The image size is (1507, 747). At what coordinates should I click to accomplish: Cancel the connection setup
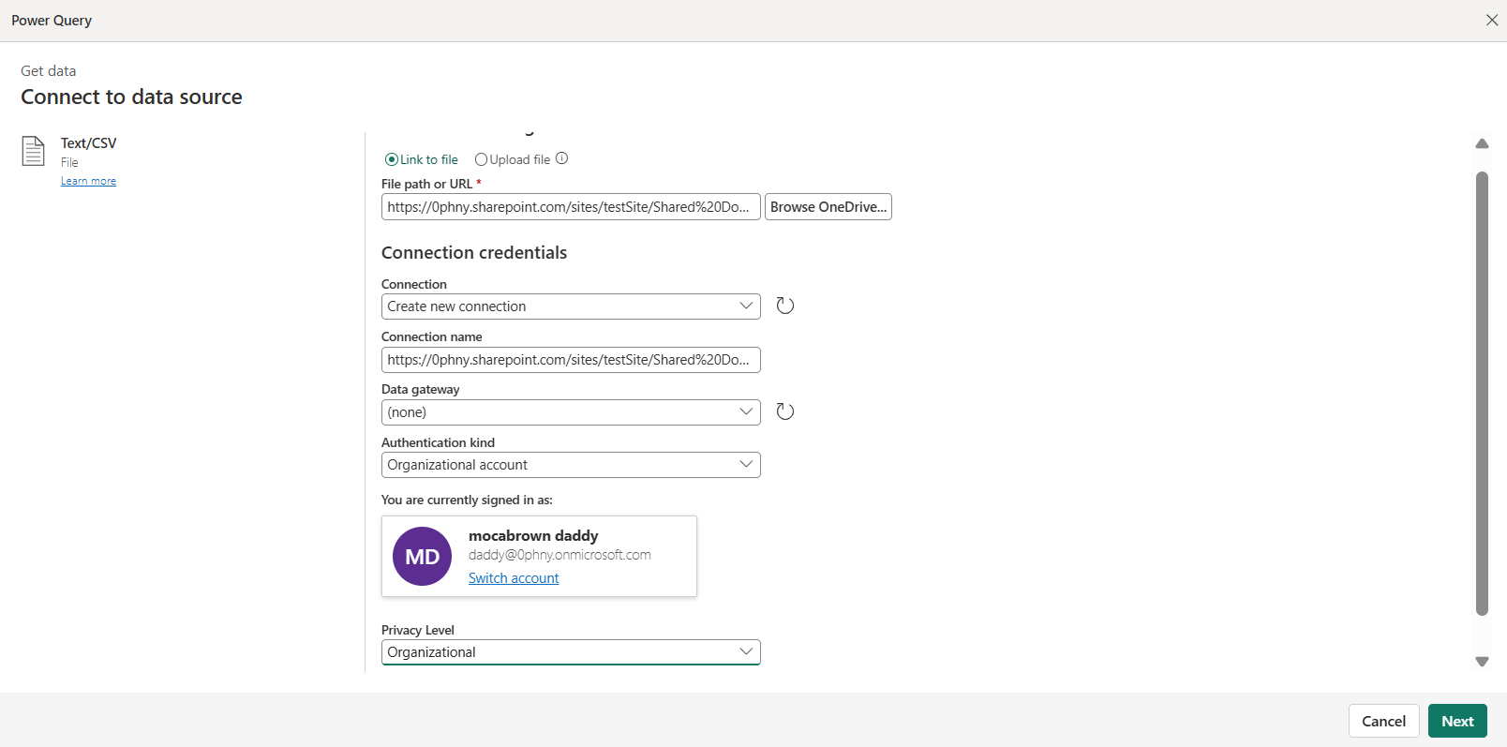pyautogui.click(x=1383, y=721)
